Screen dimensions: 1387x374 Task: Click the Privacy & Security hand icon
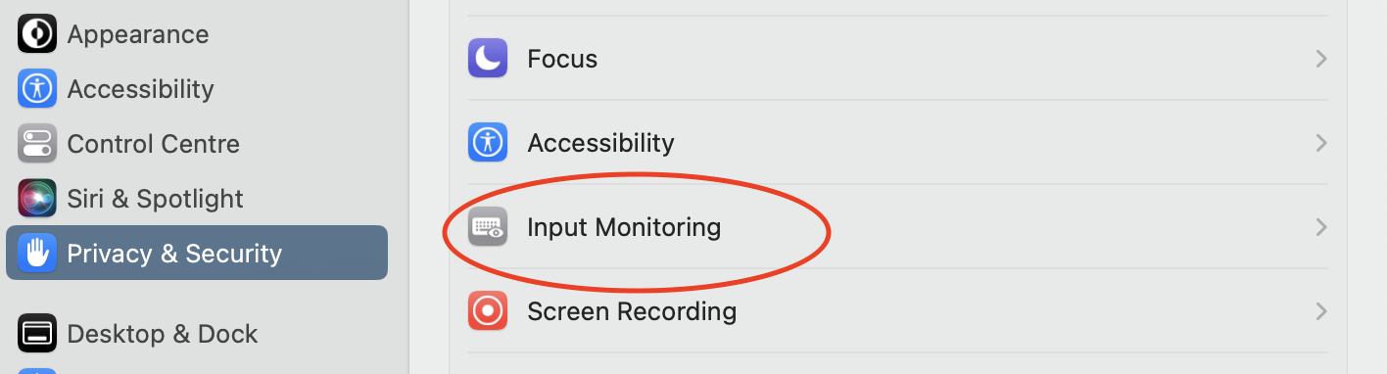(x=37, y=254)
